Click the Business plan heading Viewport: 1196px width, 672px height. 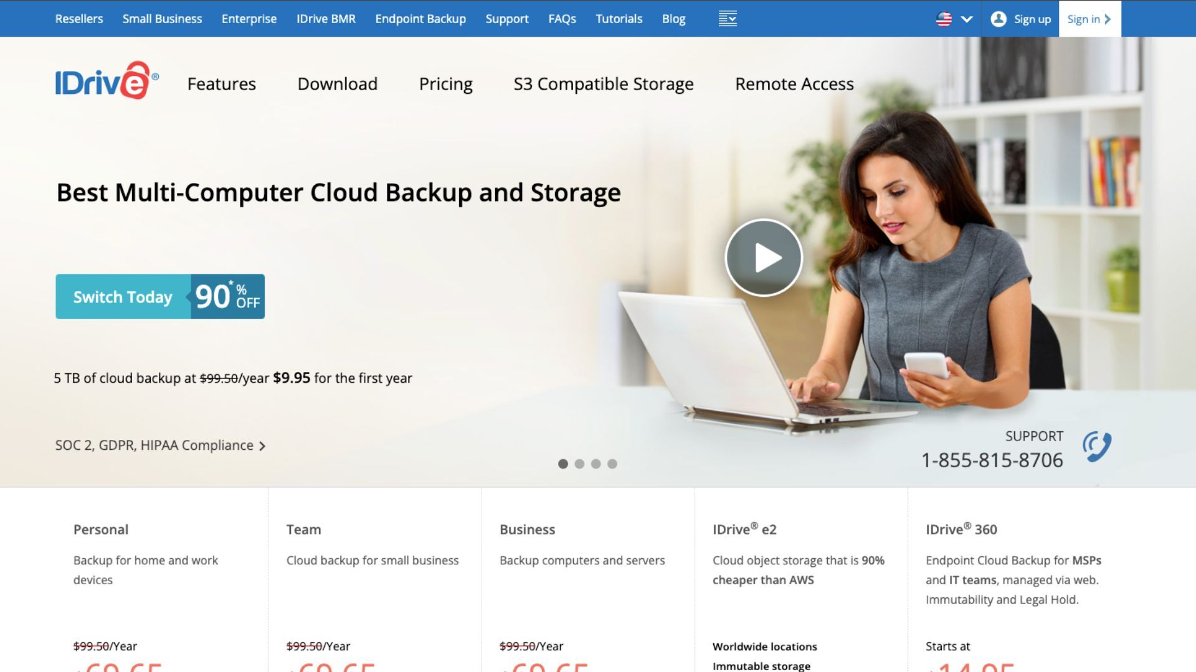(527, 530)
